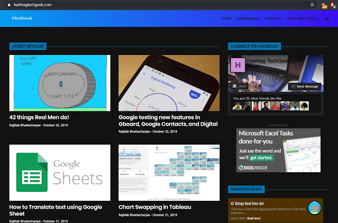This screenshot has height=223, width=338.
Task: Click the lock icon beside the URL
Action: [9, 5]
